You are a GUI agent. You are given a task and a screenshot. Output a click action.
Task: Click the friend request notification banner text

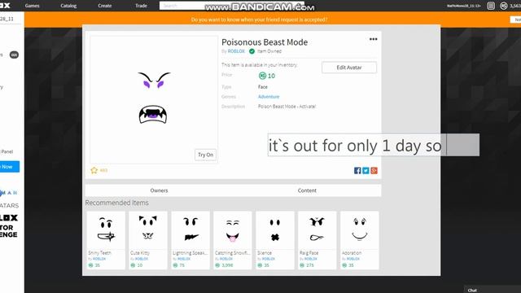[x=259, y=20]
